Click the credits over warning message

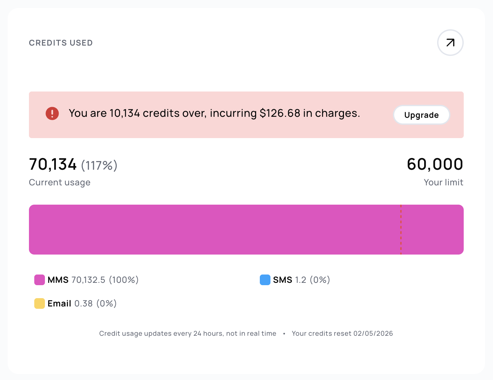tap(214, 113)
